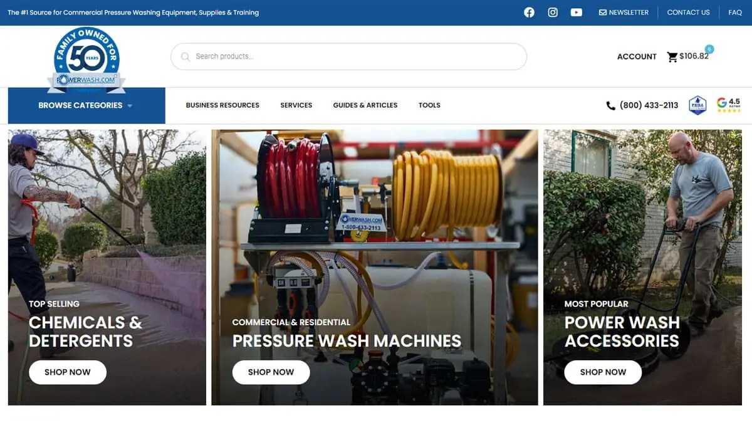Click Shop Now for Pressure Wash Machines
This screenshot has height=423, width=752.
click(x=271, y=372)
